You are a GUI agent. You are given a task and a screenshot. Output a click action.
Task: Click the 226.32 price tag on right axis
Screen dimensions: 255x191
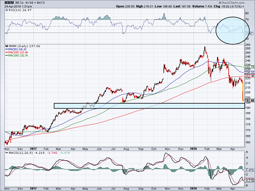[249, 72]
